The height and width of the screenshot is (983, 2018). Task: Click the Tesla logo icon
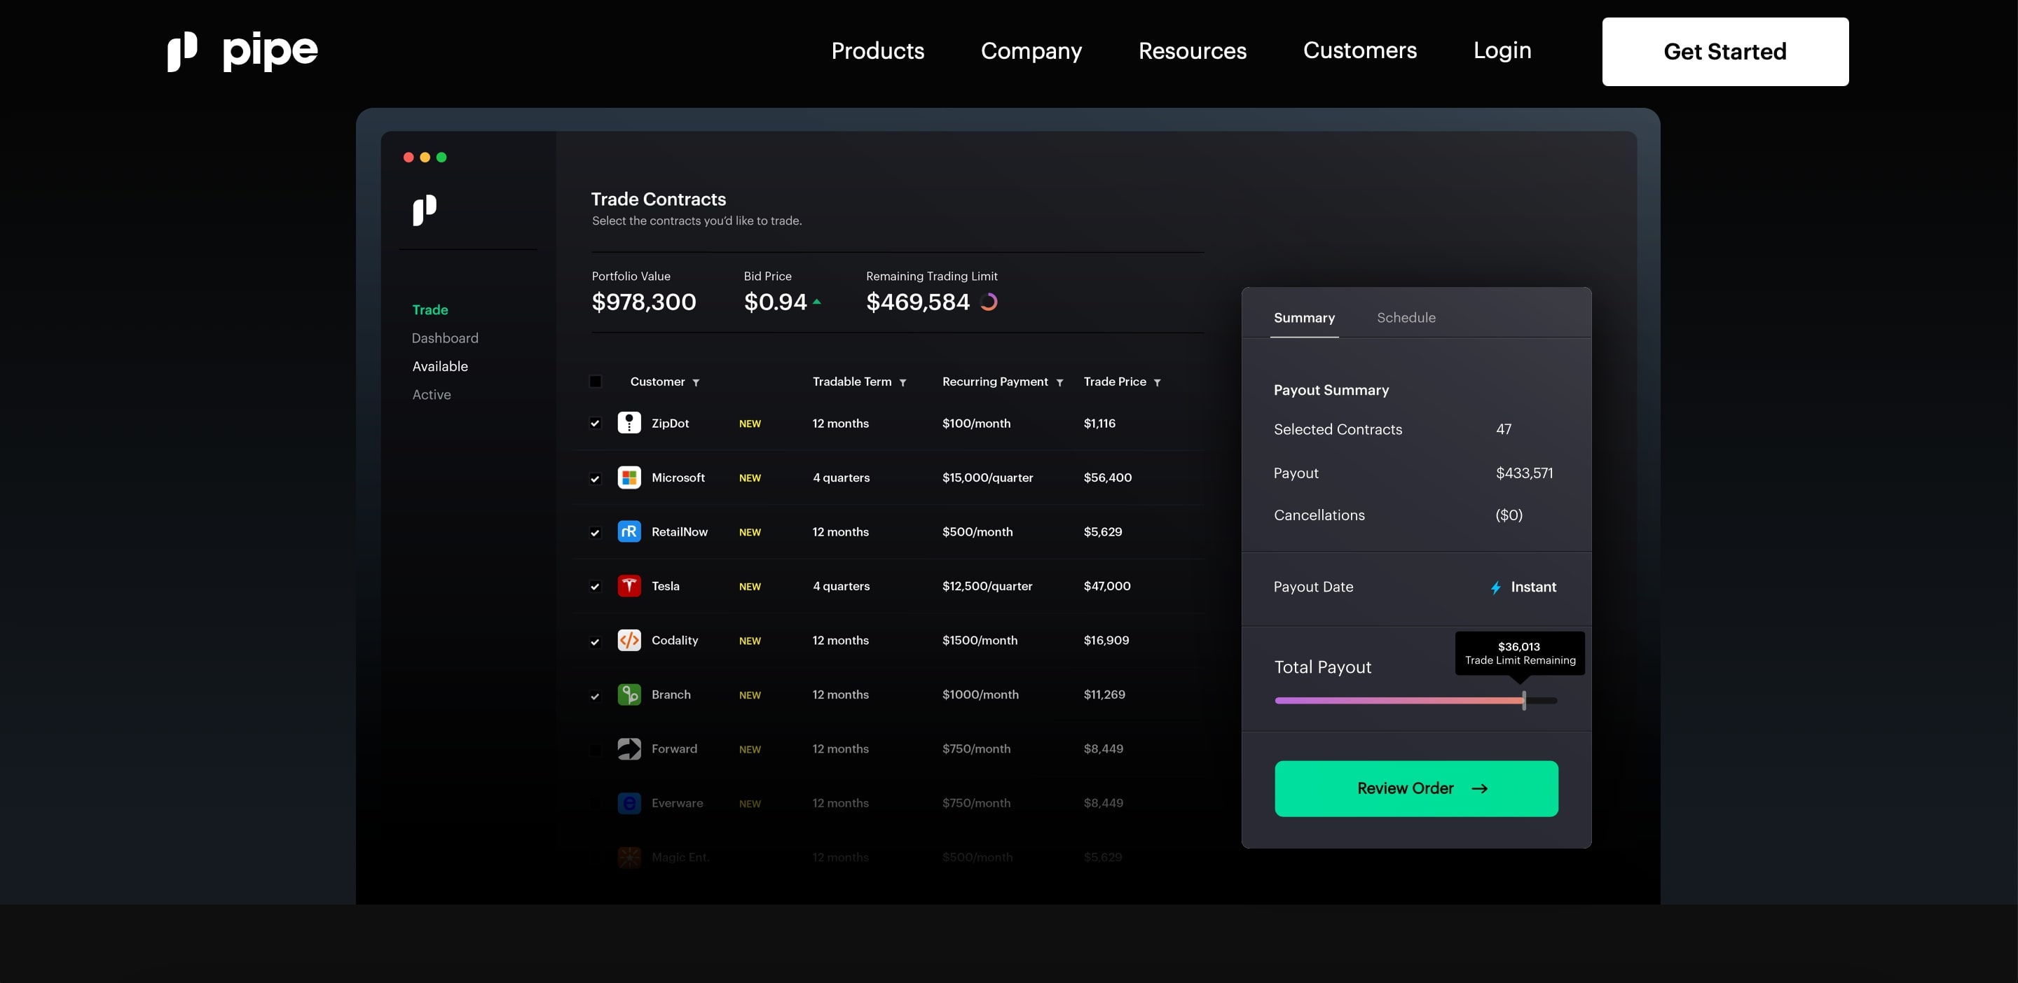[629, 585]
